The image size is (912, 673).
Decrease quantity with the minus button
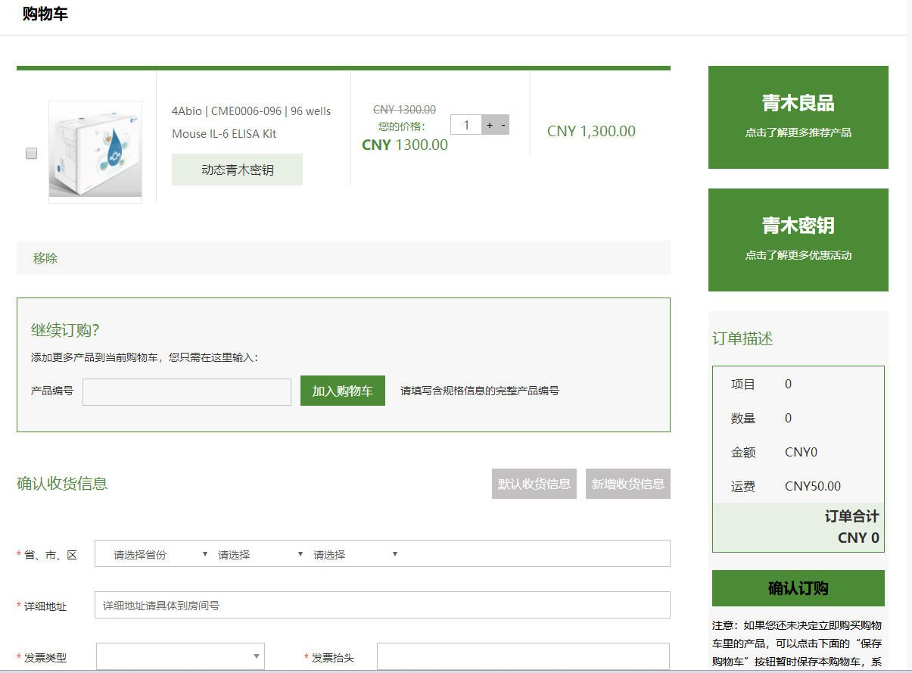[x=503, y=125]
